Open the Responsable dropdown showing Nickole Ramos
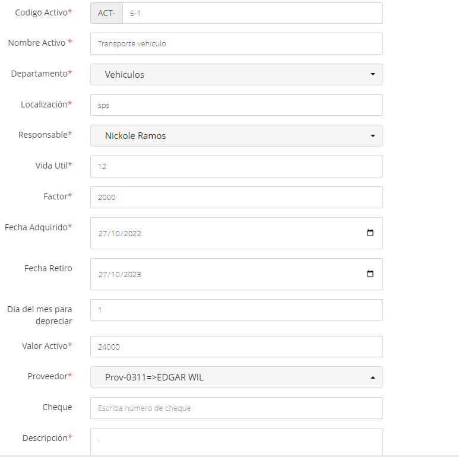Image resolution: width=459 pixels, height=457 pixels. coord(236,136)
